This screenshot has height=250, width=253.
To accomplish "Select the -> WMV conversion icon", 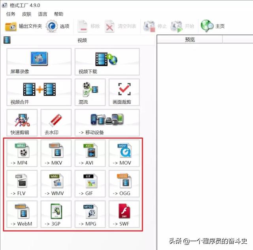I will tap(56, 184).
